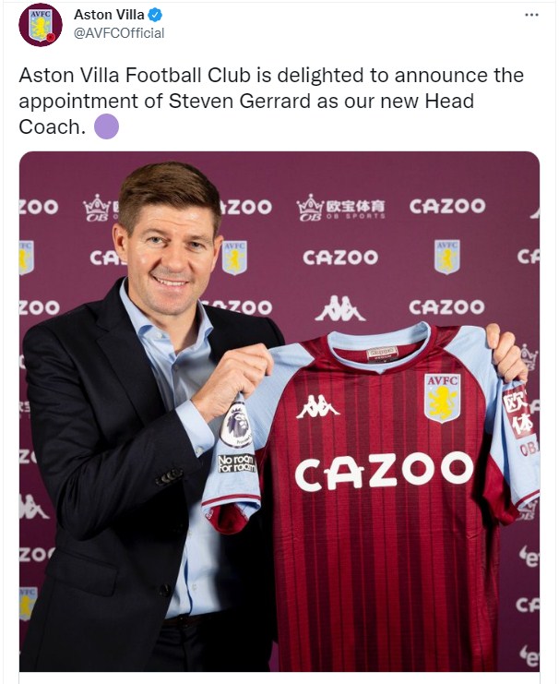Click the AVFC crest beside the man's head
The width and height of the screenshot is (559, 684).
point(234,257)
